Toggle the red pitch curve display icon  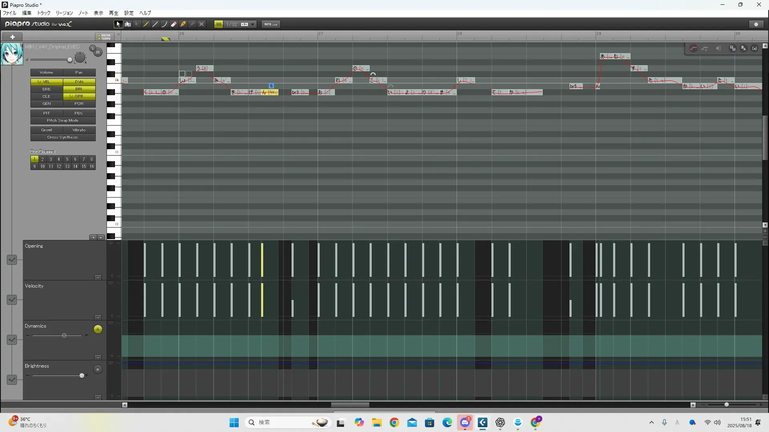pyautogui.click(x=693, y=48)
